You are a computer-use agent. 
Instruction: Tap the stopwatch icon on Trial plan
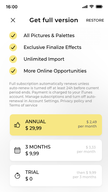pos(17,176)
